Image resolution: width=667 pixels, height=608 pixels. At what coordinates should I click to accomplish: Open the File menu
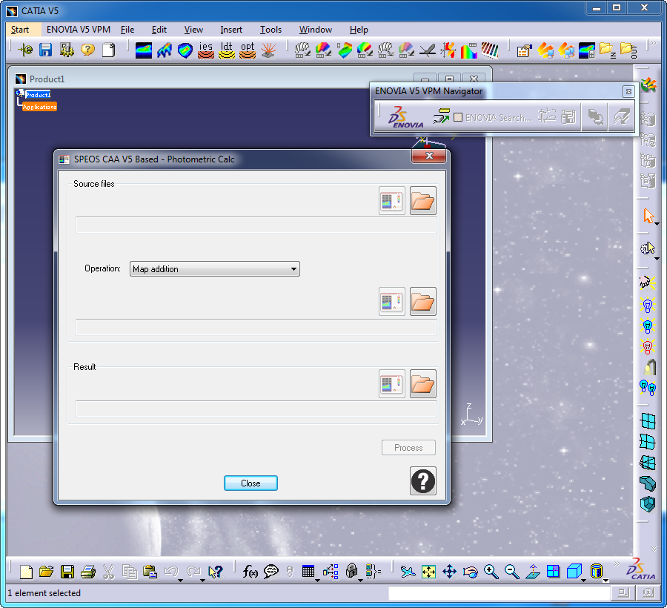pos(127,30)
